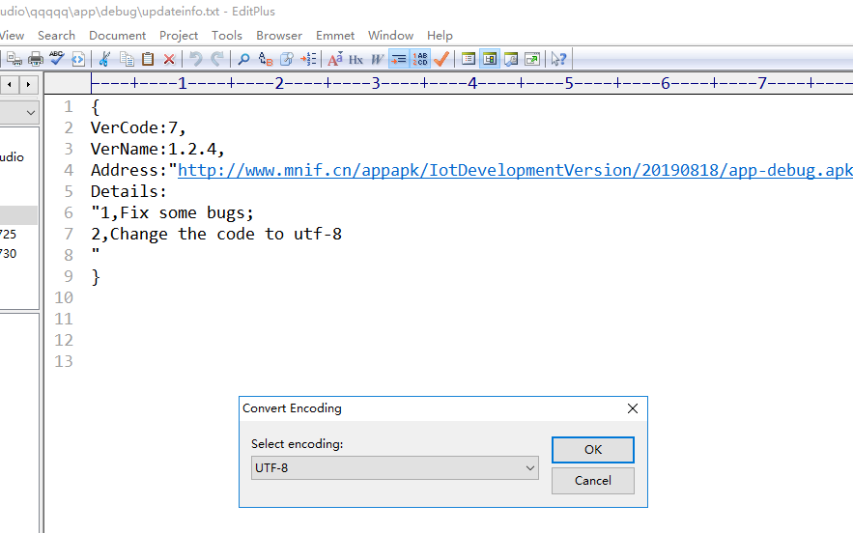
Task: Toggle the word wrap (W) button
Action: coord(377,59)
